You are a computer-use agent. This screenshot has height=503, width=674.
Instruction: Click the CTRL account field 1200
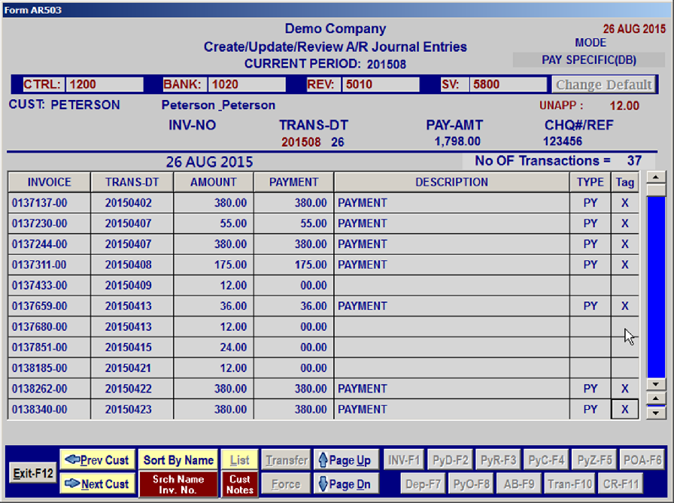(104, 85)
